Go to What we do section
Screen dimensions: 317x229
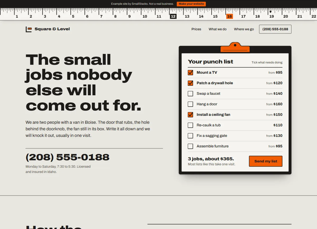click(x=218, y=29)
